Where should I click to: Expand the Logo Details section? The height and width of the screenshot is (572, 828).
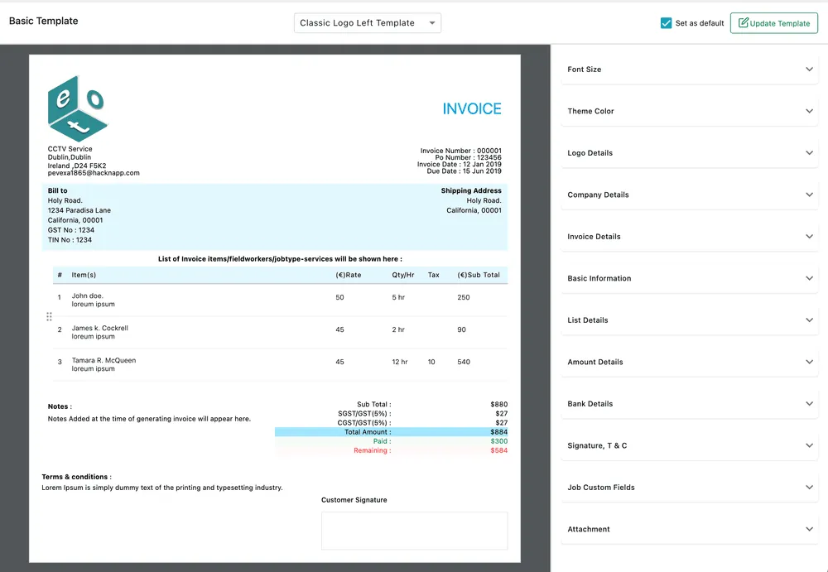(x=690, y=152)
